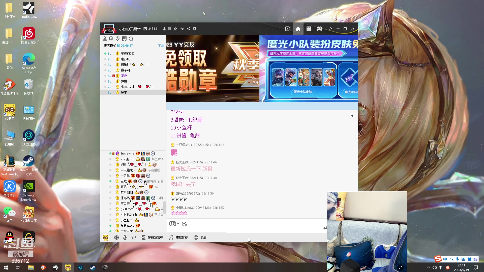Screen dimensions: 484x272
Task: Toggle 等待发言中 waiting-to-speak status
Action: [x=152, y=237]
